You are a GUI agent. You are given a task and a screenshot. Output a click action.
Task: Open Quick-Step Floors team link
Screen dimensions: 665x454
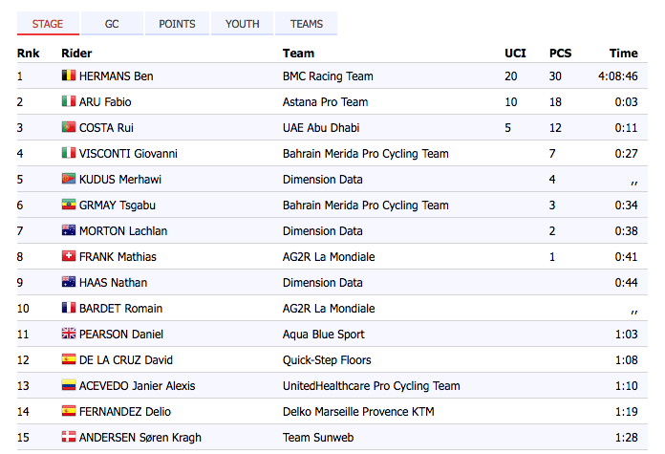click(x=327, y=360)
